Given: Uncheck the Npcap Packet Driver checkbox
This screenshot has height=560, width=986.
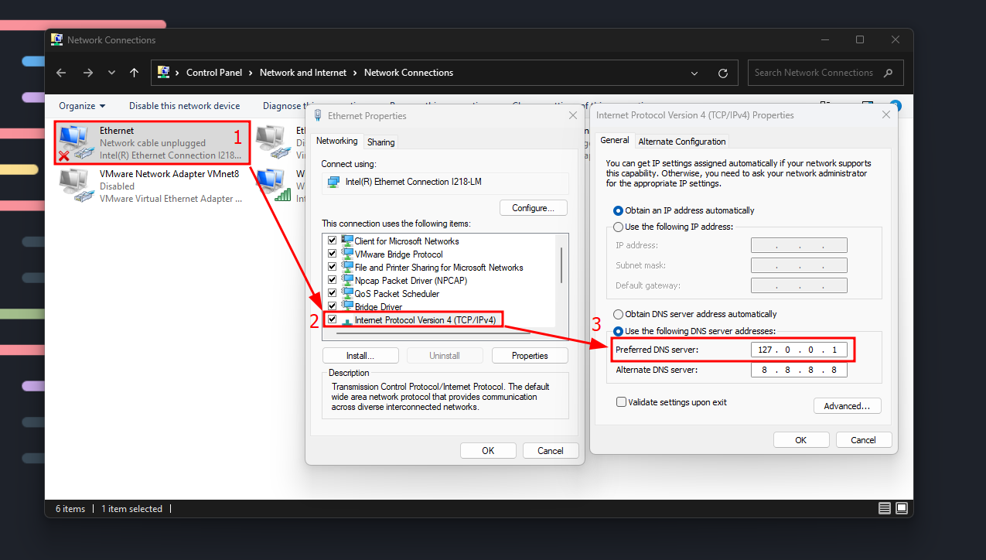Looking at the screenshot, I should [333, 281].
